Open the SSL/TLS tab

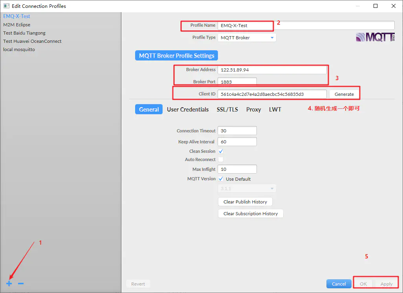click(x=227, y=110)
